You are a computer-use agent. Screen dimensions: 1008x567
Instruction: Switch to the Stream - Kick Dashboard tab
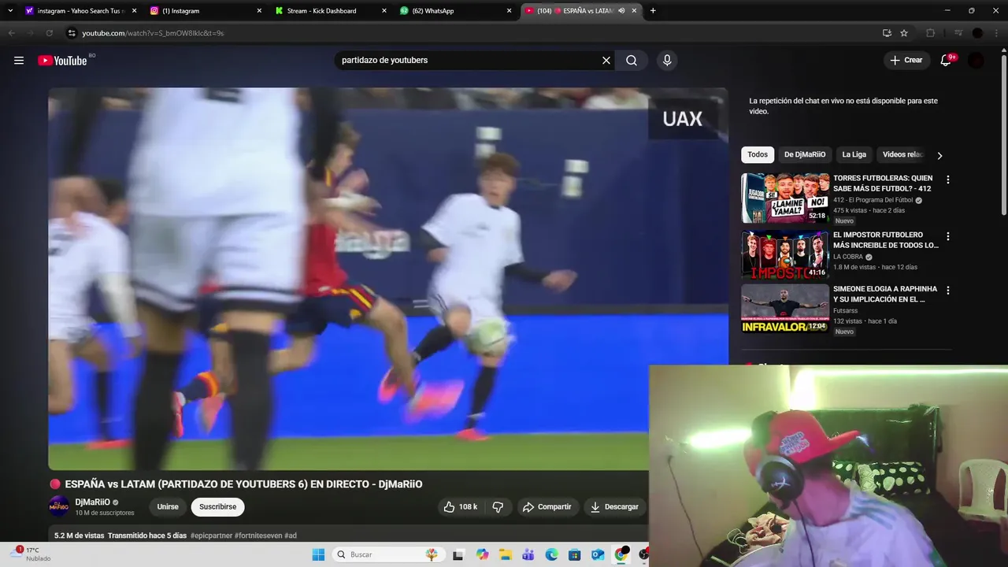332,11
